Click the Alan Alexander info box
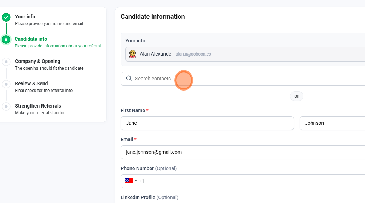365x203 pixels. (x=245, y=54)
